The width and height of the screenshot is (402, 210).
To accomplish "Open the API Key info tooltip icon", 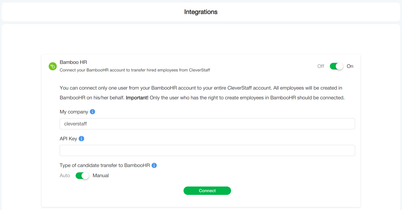I will click(x=81, y=139).
